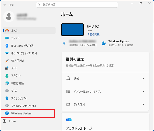Select Windows Update label in sidebar

(x=21, y=114)
